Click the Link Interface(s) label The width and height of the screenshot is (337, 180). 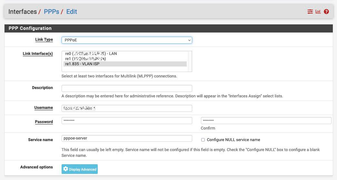click(x=38, y=54)
